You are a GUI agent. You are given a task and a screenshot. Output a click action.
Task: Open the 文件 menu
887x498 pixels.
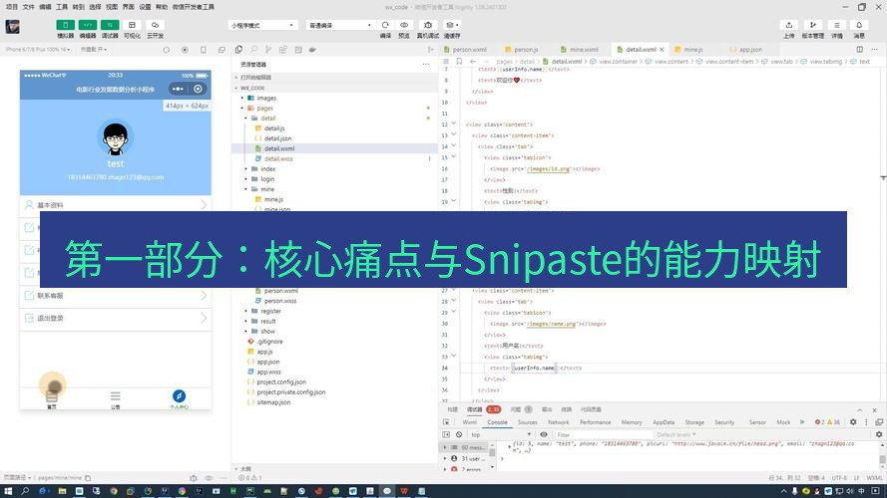pyautogui.click(x=28, y=7)
